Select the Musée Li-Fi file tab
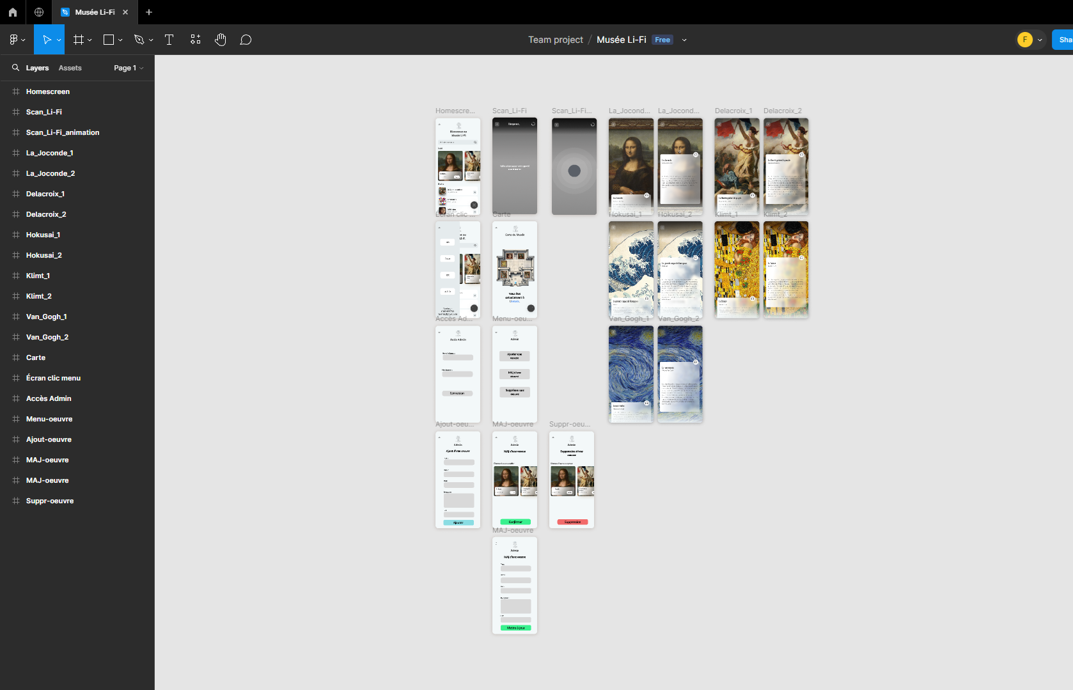This screenshot has height=690, width=1073. point(95,12)
